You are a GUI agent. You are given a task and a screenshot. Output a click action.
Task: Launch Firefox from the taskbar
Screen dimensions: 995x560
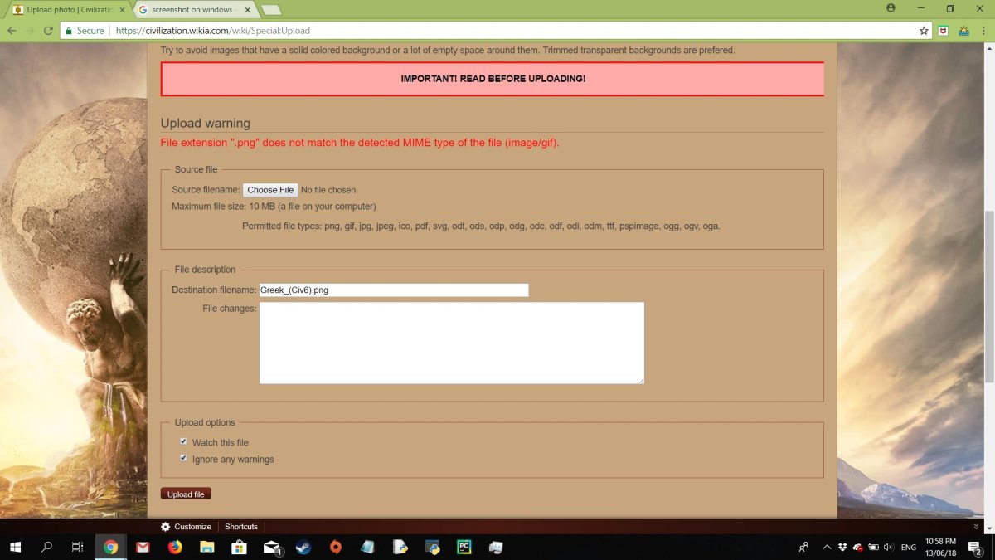174,547
